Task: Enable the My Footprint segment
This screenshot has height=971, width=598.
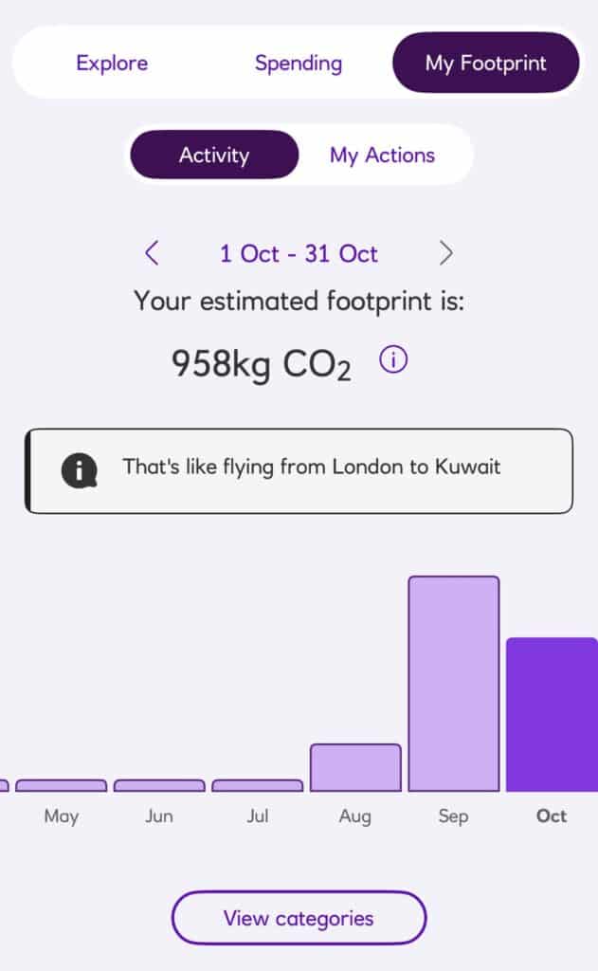Action: point(485,63)
